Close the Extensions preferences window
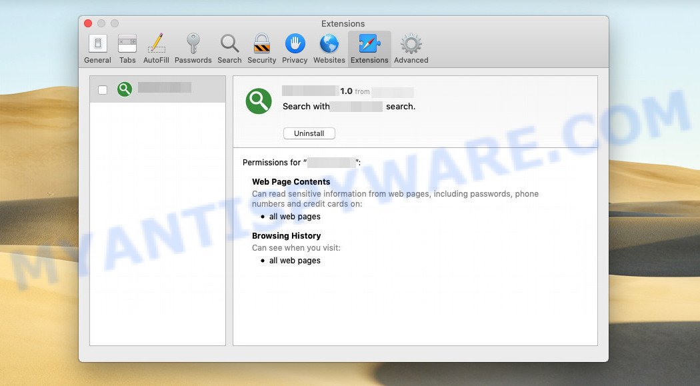Screen dimensions: 700x386 click(88, 23)
